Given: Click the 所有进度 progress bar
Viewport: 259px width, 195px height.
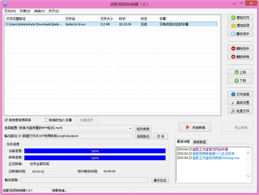Looking at the screenshot, I should click(95, 158).
